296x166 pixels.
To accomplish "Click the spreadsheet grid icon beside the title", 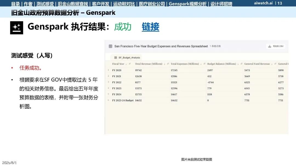I will click(x=110, y=46).
